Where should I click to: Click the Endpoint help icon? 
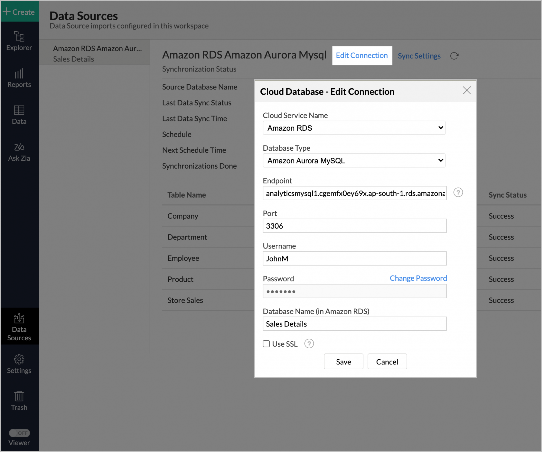pyautogui.click(x=458, y=193)
